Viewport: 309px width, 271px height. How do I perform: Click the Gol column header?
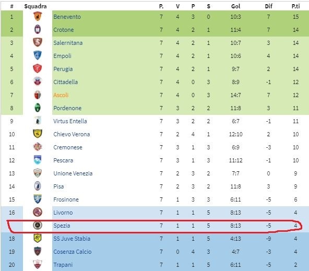[x=236, y=6]
